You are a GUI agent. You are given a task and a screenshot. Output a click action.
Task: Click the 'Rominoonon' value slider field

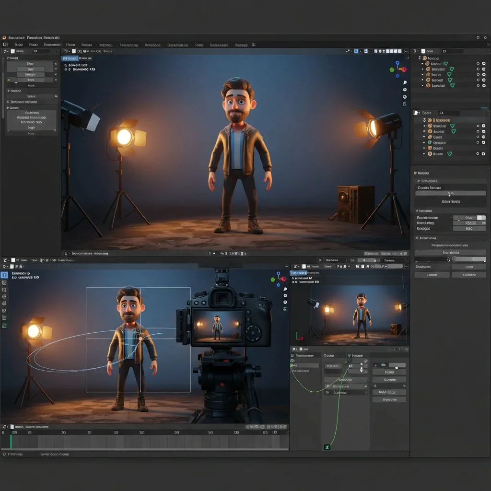(x=469, y=218)
